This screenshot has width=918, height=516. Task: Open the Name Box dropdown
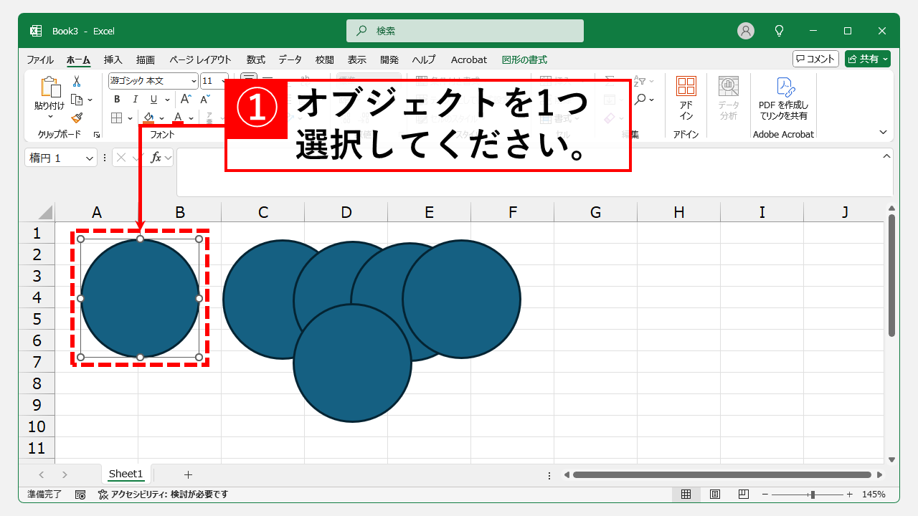point(90,158)
